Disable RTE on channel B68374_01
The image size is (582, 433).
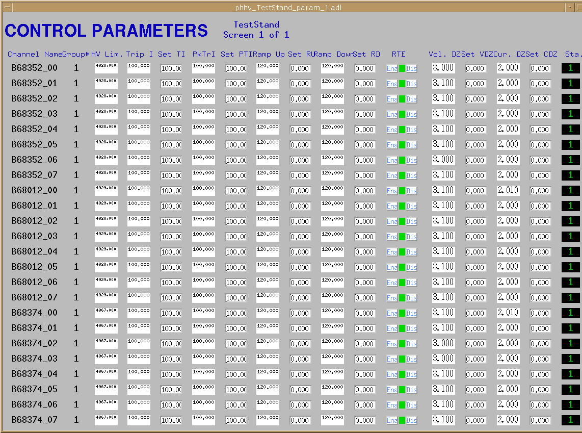[x=411, y=328]
